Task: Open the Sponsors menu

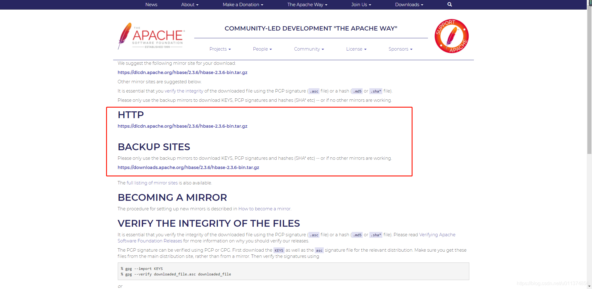Action: tap(401, 49)
